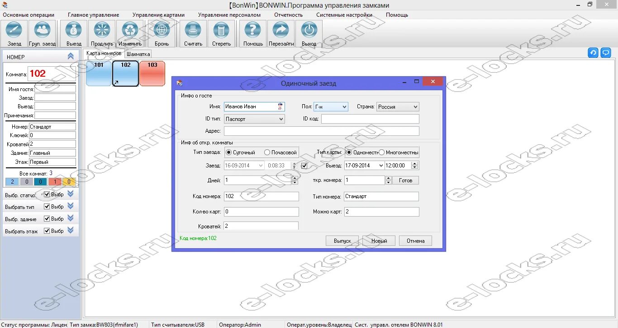Open the Груп. заезд group check-in tool

(43, 34)
